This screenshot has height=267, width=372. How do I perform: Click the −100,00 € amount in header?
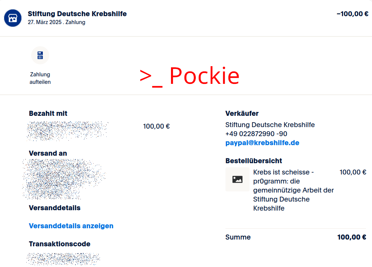tap(352, 14)
